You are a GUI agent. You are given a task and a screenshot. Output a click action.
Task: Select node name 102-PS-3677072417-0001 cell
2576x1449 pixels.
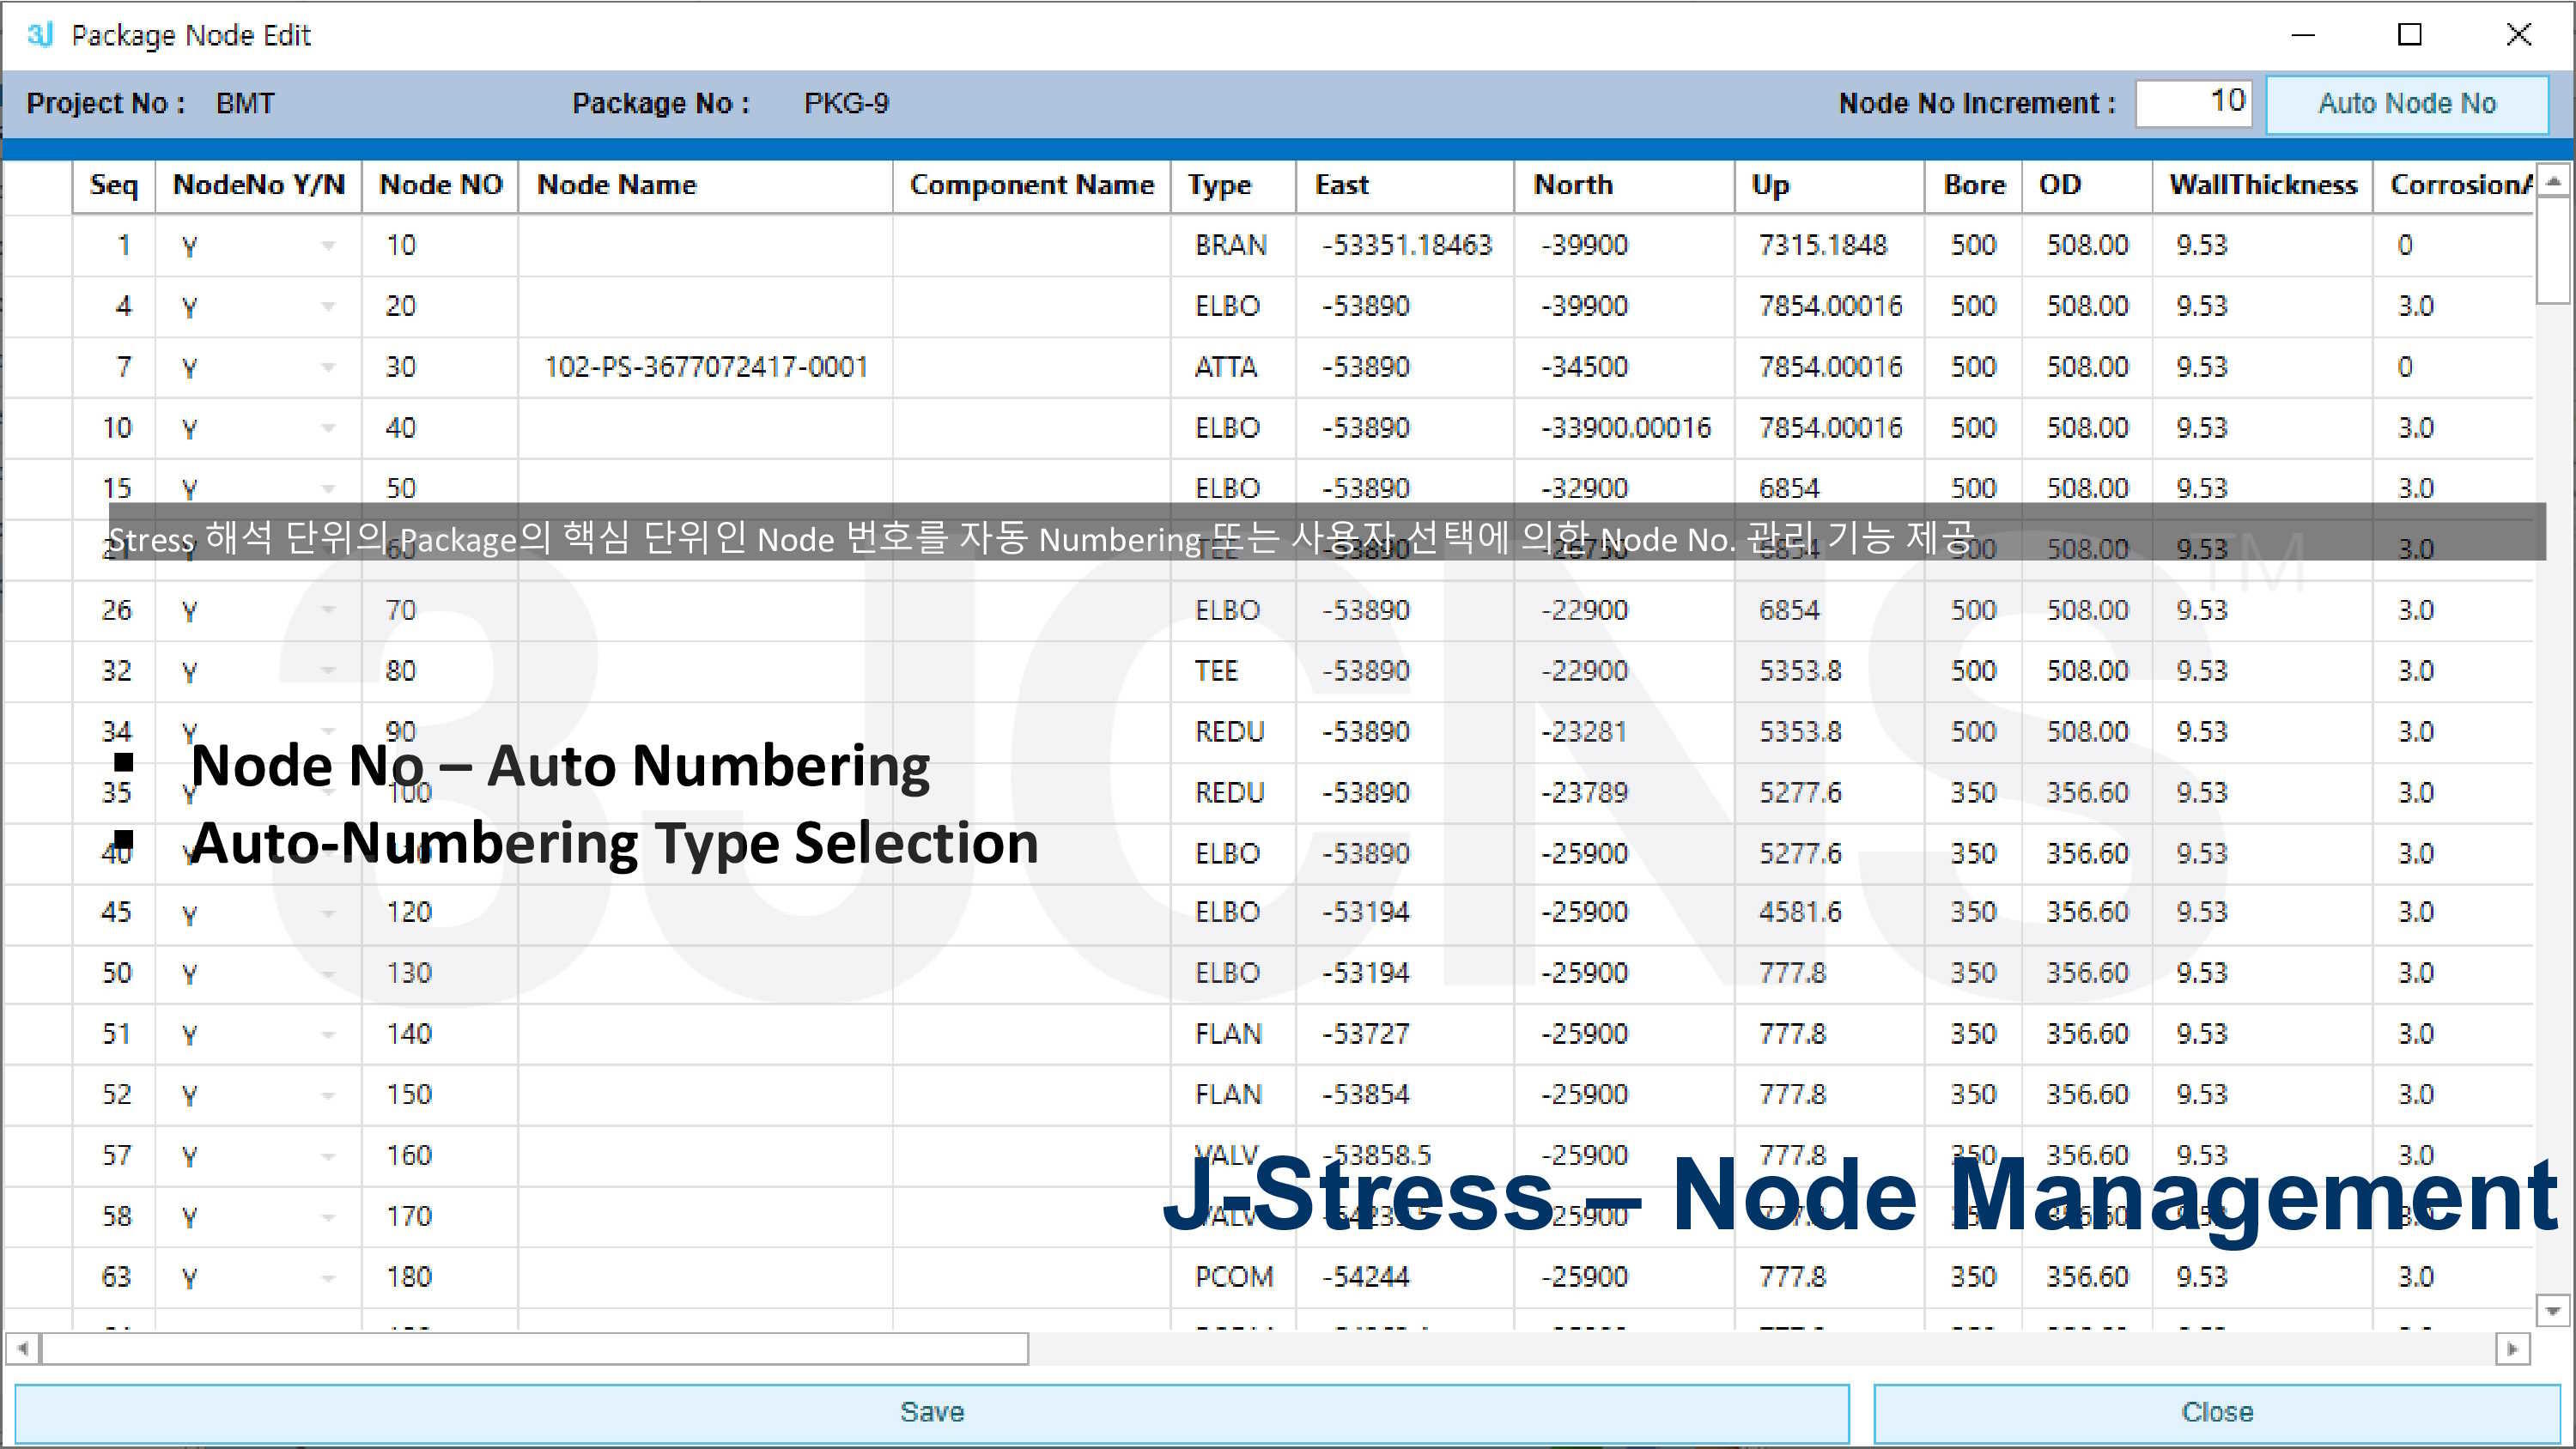click(705, 368)
